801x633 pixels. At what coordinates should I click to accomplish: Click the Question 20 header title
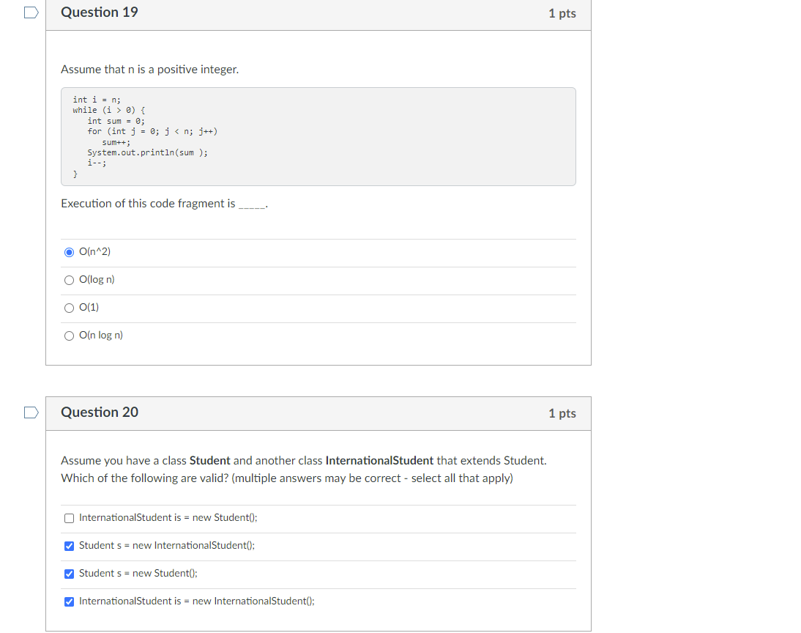[100, 412]
